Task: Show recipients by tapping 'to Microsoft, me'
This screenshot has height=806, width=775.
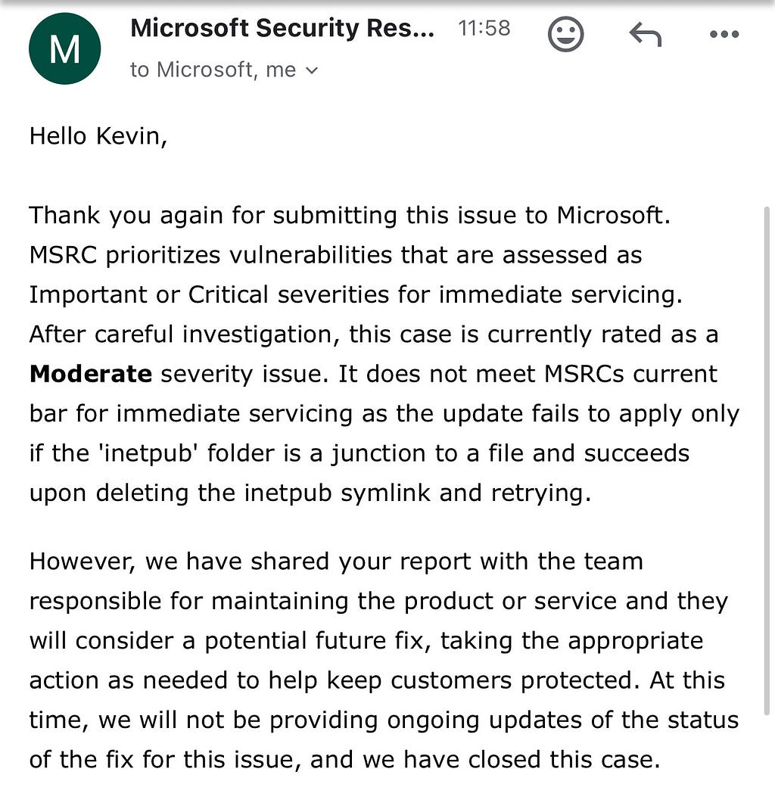Action: pyautogui.click(x=213, y=70)
